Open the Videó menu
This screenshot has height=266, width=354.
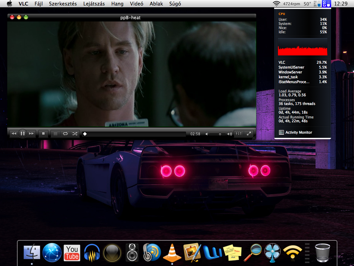point(137,3)
